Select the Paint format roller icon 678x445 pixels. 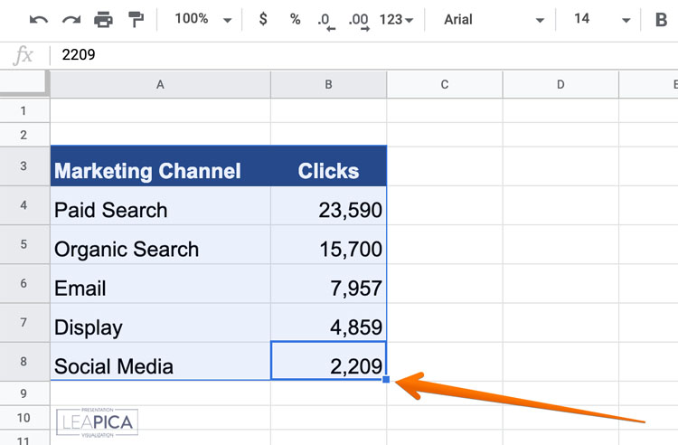136,20
